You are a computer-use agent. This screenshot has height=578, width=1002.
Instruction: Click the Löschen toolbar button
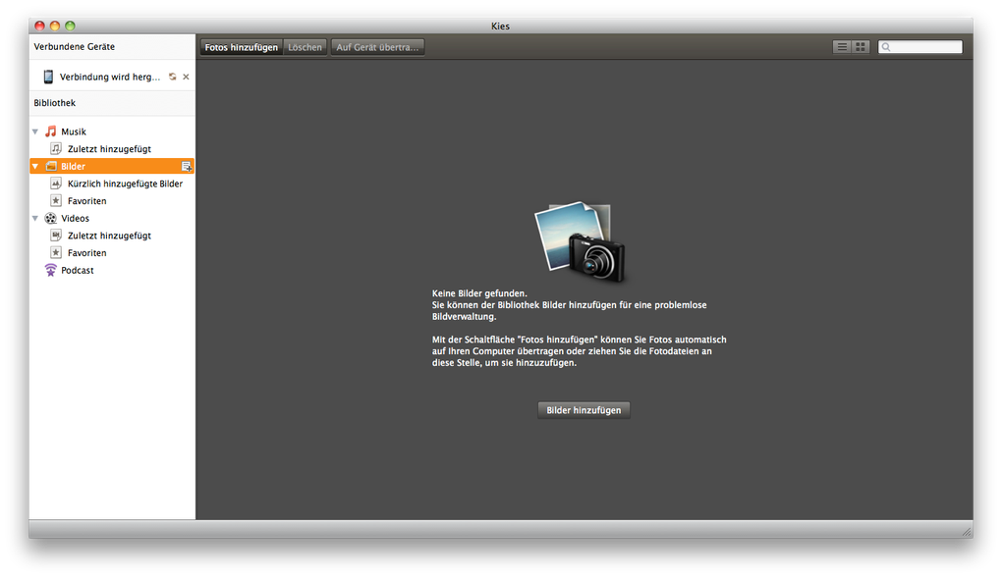305,47
